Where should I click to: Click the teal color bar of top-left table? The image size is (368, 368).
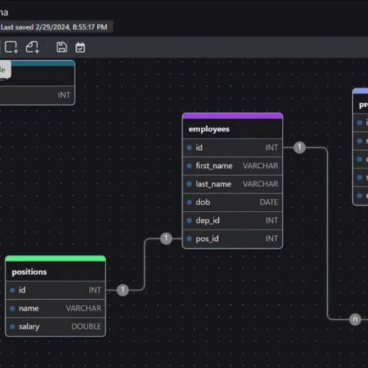tap(42, 63)
